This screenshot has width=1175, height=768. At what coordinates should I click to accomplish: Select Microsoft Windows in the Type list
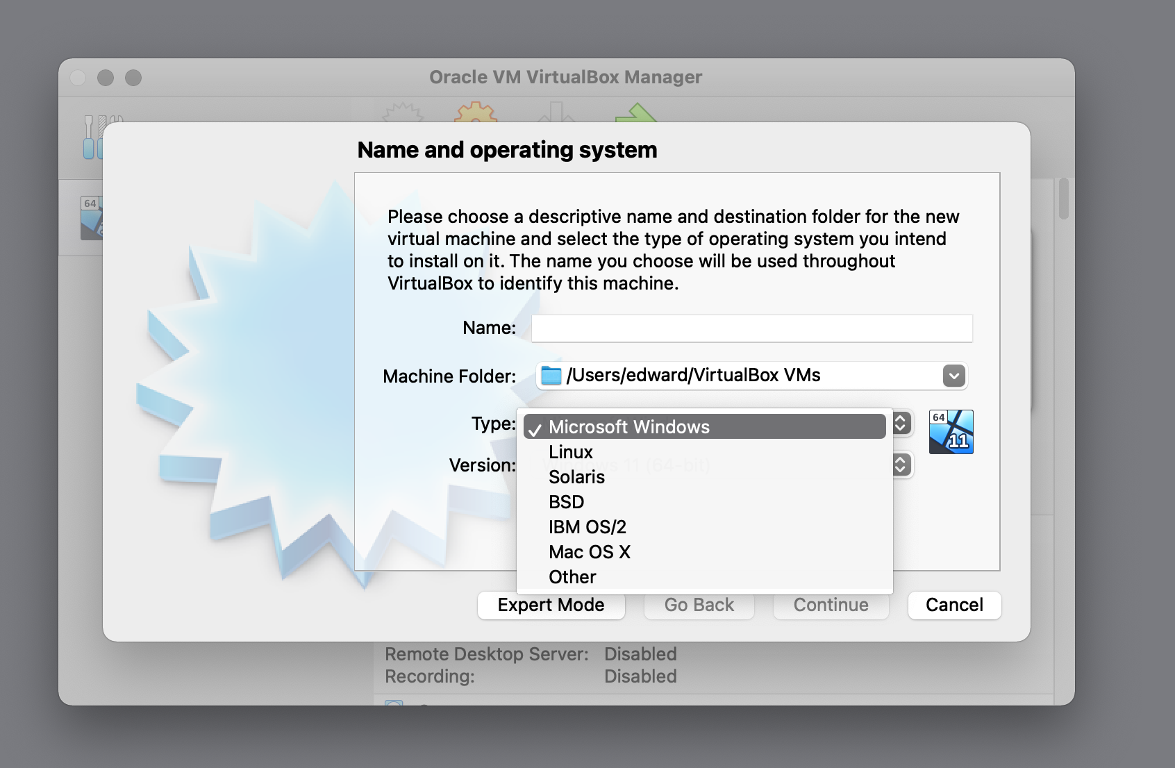[x=704, y=426]
